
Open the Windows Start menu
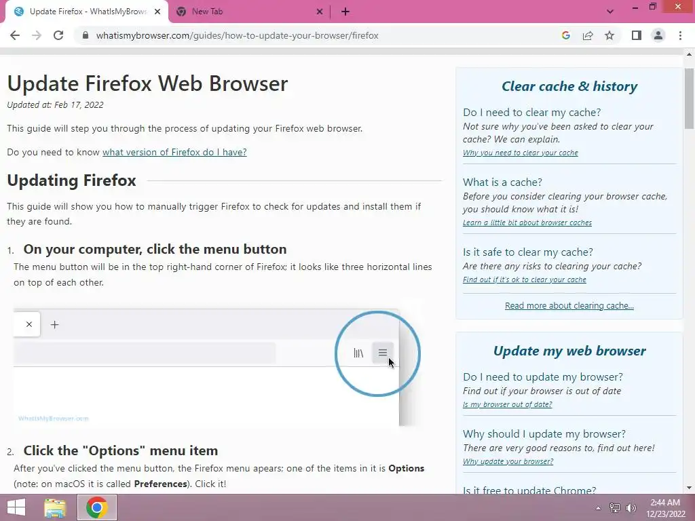coord(16,507)
